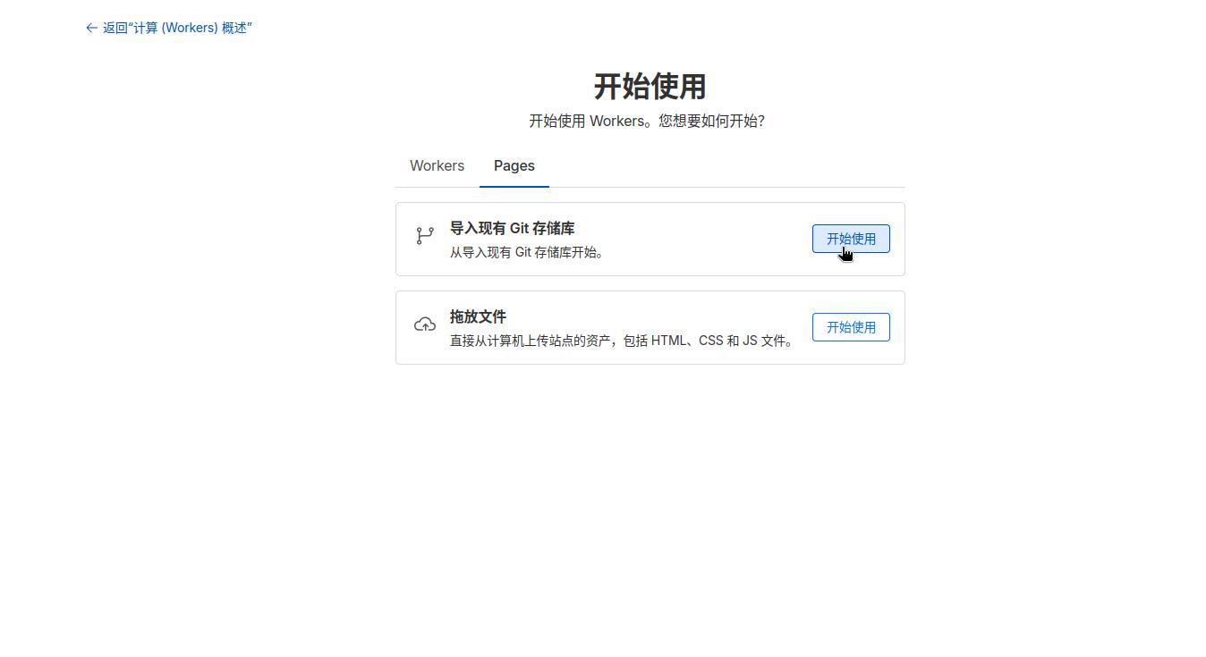The width and height of the screenshot is (1206, 657).
Task: Click the bottom border of the 拖放文件 card
Action: (x=650, y=364)
